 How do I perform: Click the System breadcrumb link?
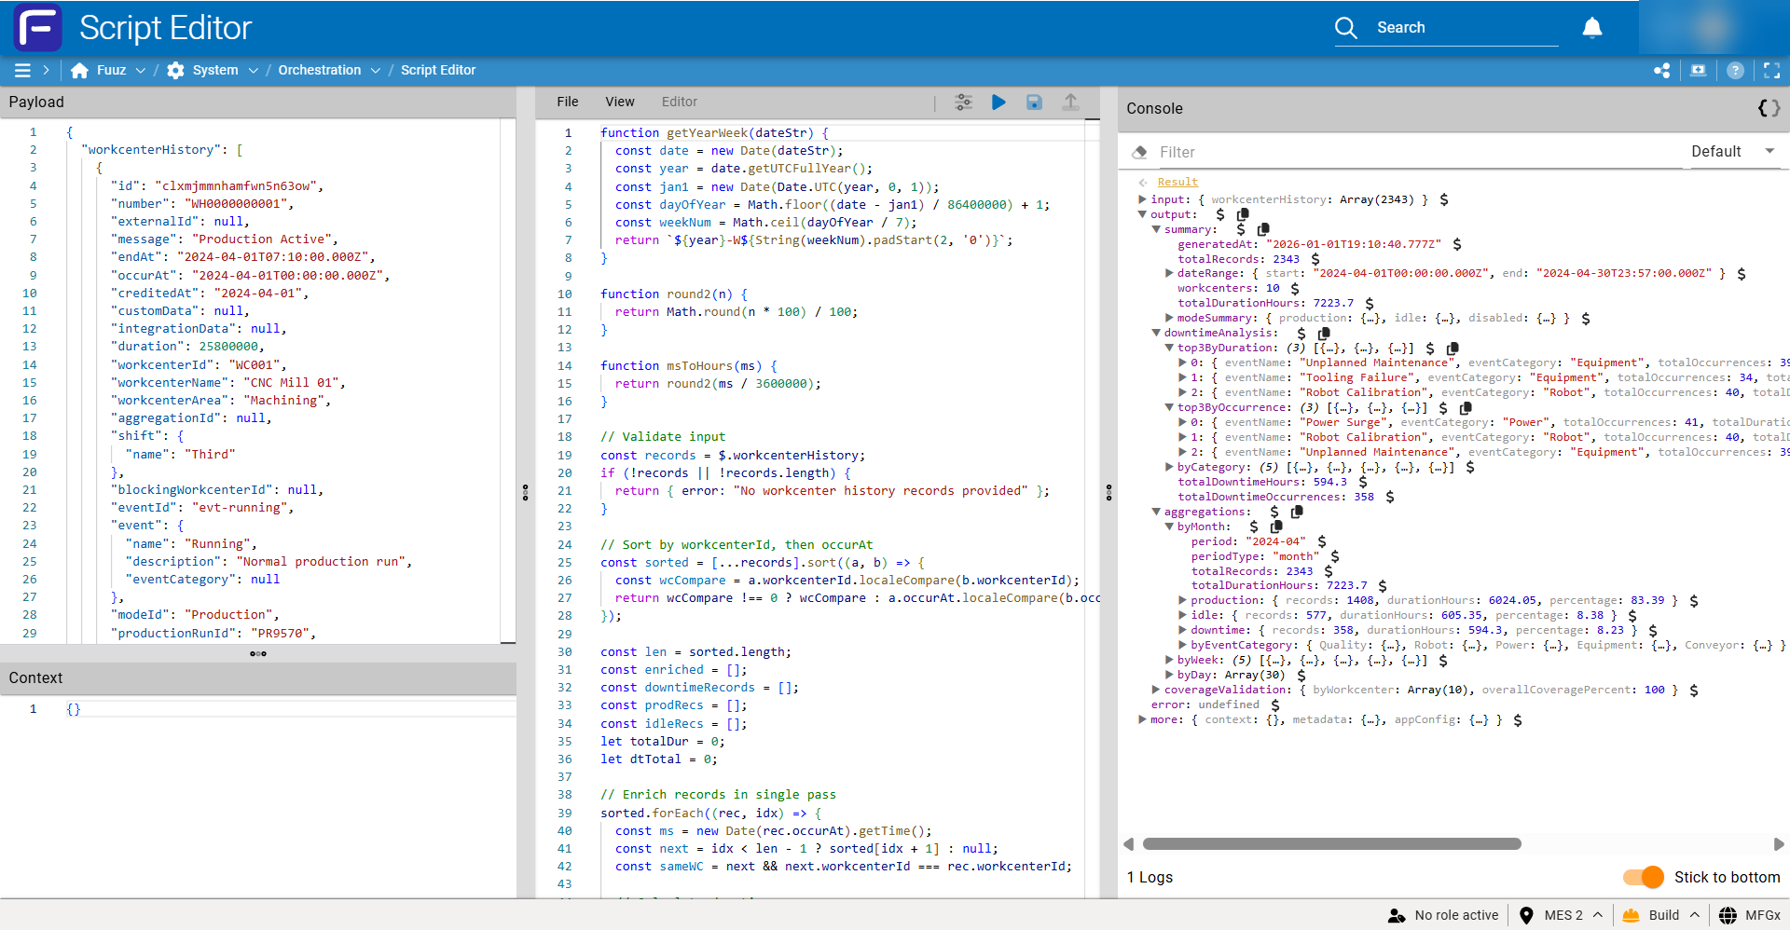coord(215,70)
